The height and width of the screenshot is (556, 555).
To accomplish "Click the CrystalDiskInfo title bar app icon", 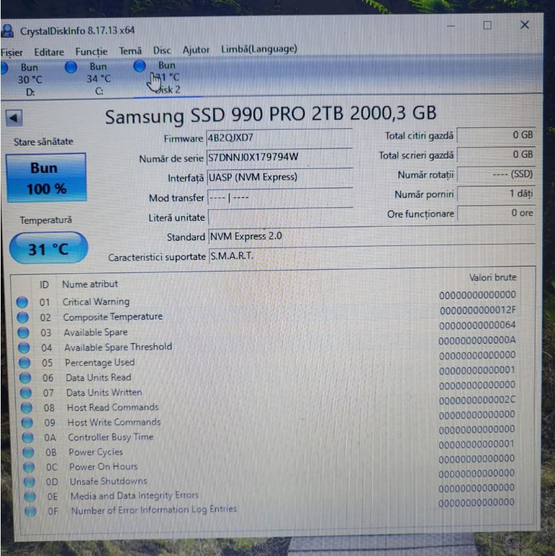I will pos(7,31).
